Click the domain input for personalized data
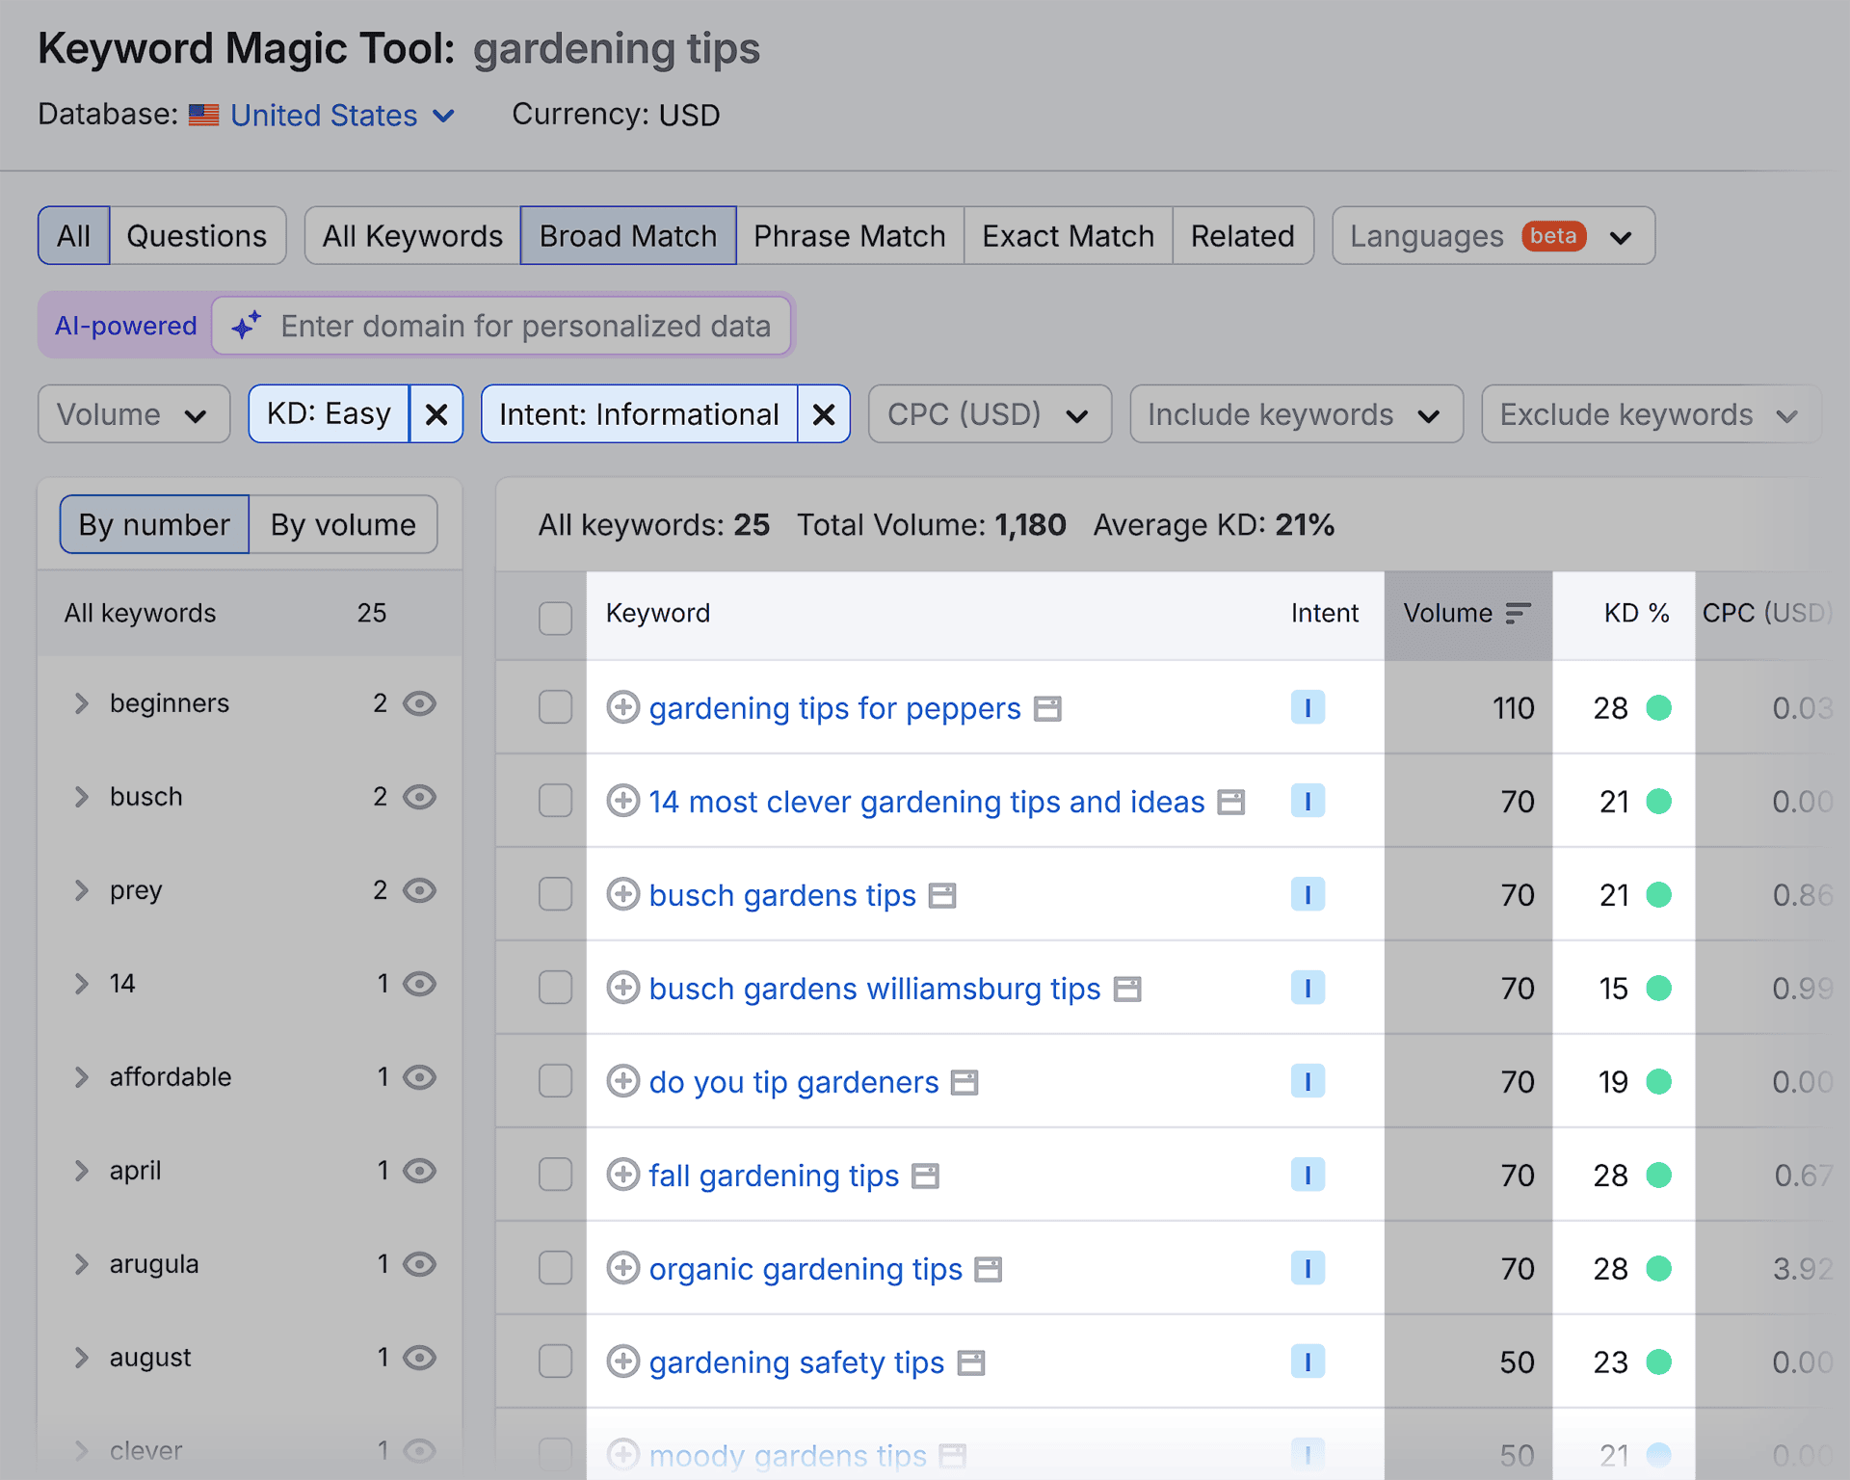The image size is (1850, 1480). point(525,326)
